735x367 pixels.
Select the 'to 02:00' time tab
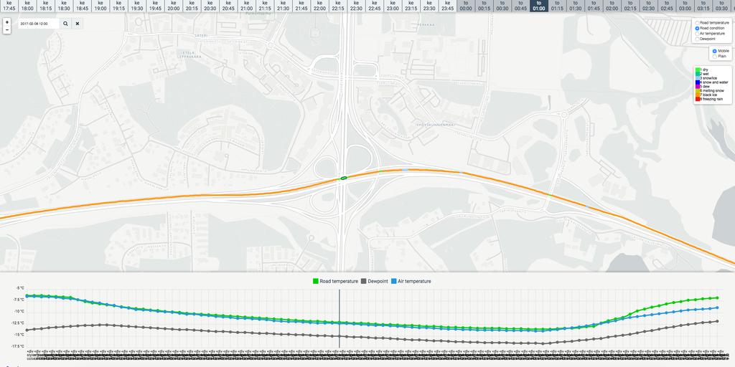pos(612,6)
